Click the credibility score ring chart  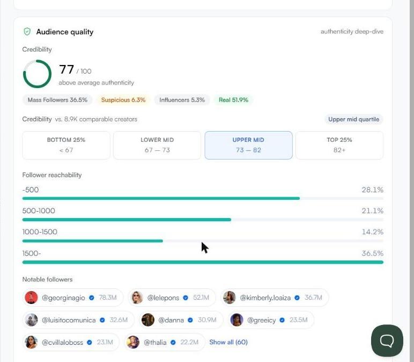[x=37, y=74]
